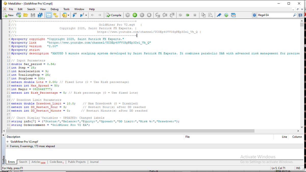Click the start debugging on history icon

(128, 15)
